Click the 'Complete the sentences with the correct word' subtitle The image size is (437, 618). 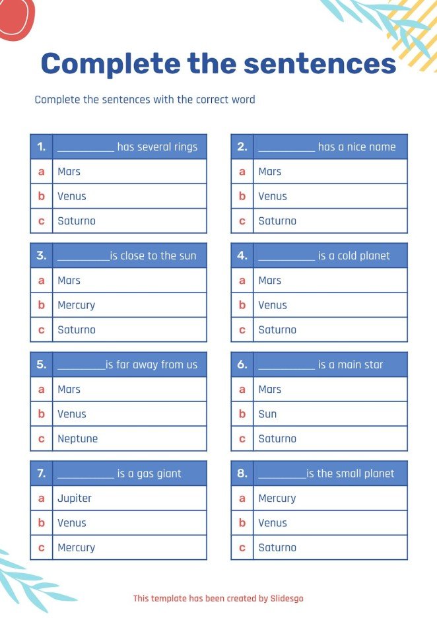coord(145,100)
